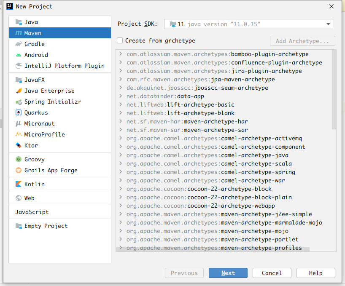
Task: Click the archetype list vertical scrollbar
Action: pyautogui.click(x=334, y=89)
